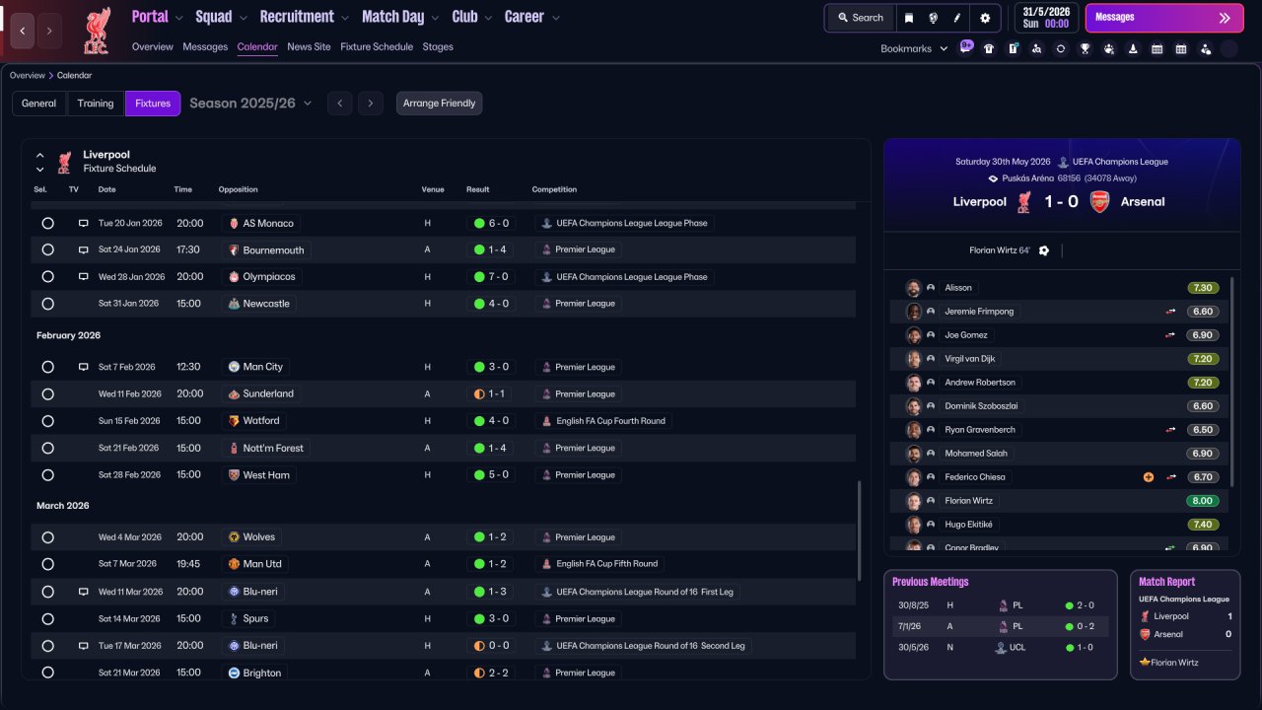Select the Spurs fixture radio button
Screen dimensions: 1262x710
tap(47, 619)
